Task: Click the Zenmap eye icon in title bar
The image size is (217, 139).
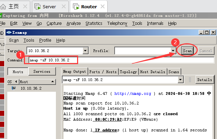Action: [x=9, y=32]
